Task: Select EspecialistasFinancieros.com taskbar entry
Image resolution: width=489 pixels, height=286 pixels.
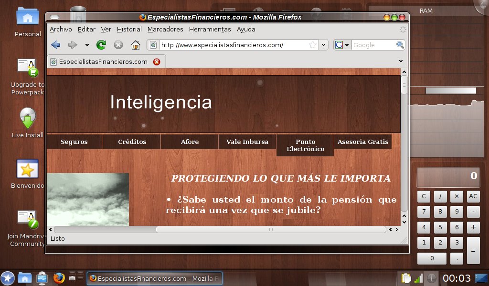Action: (155, 278)
